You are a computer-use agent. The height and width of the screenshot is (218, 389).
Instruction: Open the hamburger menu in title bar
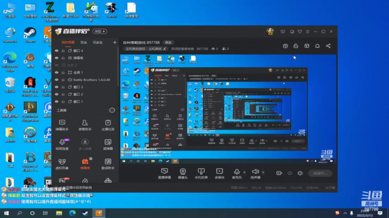(x=308, y=31)
